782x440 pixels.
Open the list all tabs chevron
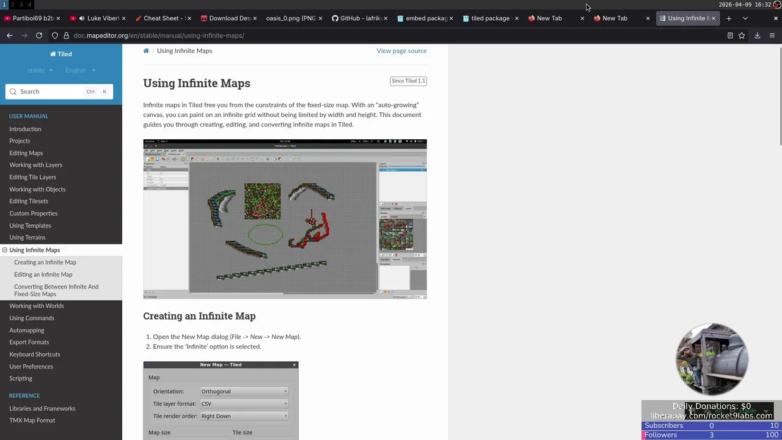745,18
